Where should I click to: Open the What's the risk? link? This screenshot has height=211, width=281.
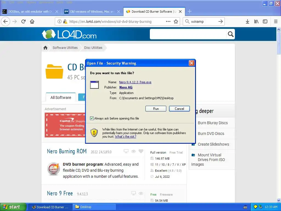pos(125,137)
